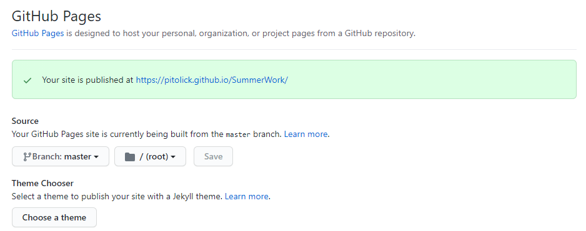Screen dimensions: 586x231
Task: Open the Choose a theme button
Action: tap(54, 217)
